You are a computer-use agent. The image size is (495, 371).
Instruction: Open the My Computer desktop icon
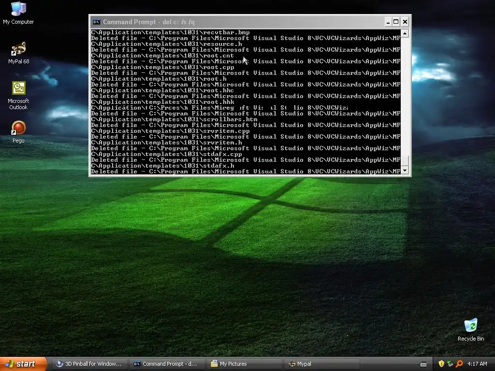click(x=18, y=13)
